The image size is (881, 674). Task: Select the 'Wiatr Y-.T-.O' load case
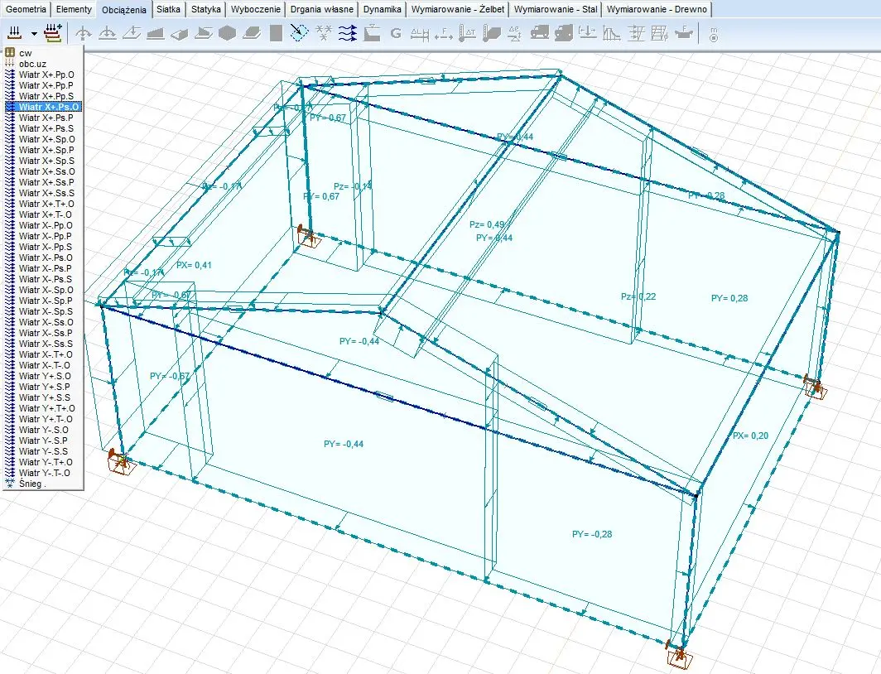click(45, 473)
